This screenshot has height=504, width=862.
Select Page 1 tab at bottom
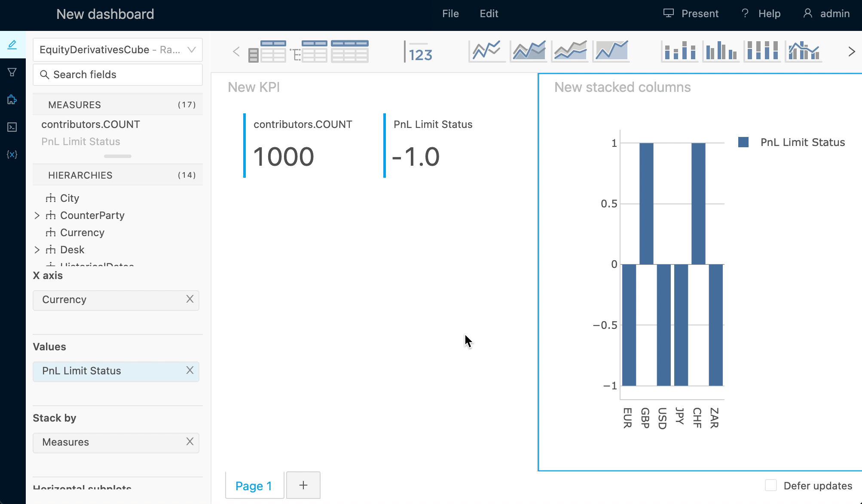click(254, 486)
